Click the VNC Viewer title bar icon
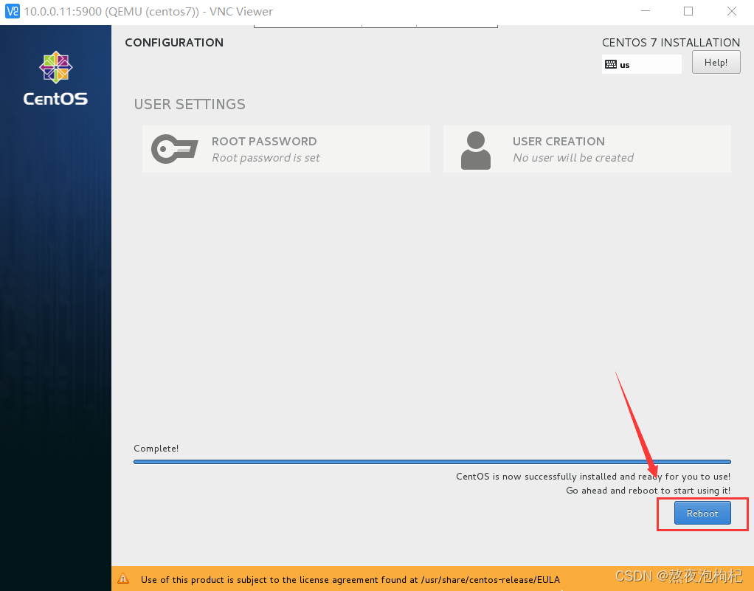 [12, 11]
